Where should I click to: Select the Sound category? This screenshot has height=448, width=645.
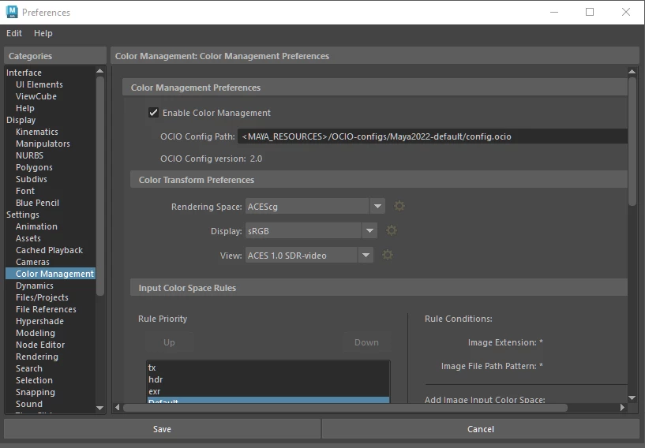click(x=29, y=404)
